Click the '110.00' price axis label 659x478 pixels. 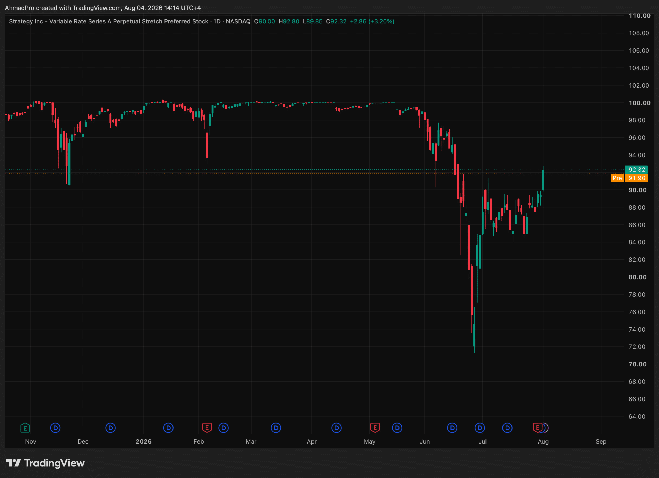(639, 16)
